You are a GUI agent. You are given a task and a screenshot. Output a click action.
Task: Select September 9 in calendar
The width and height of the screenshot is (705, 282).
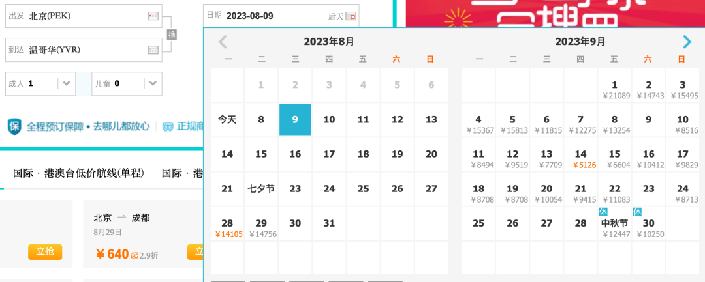click(x=649, y=120)
